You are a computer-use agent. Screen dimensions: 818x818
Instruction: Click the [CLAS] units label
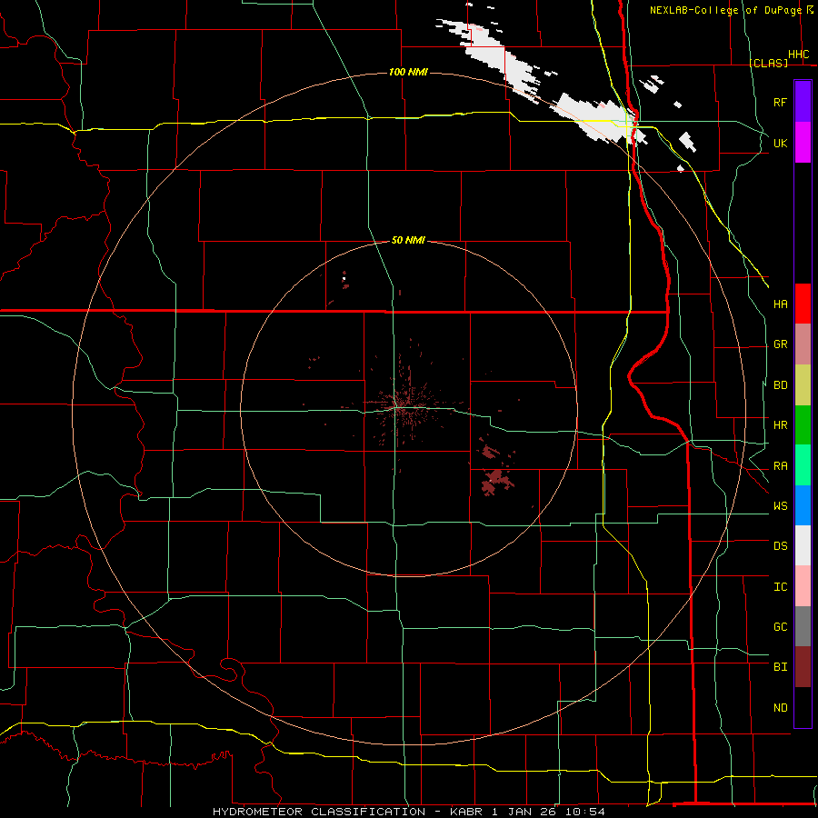tap(768, 63)
